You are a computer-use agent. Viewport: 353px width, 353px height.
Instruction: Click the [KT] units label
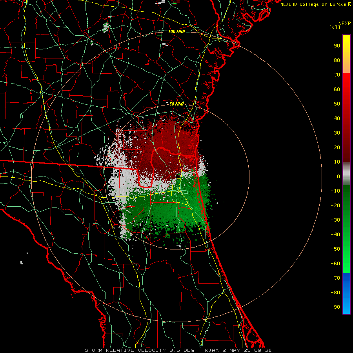coord(335,27)
